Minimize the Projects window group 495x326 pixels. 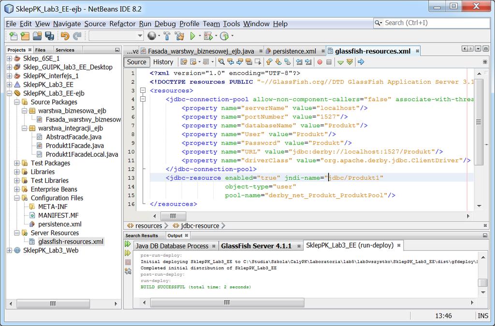(x=117, y=50)
